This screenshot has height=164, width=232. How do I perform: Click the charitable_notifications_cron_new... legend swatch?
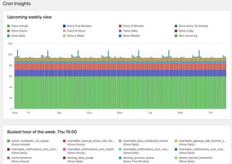[120, 149]
